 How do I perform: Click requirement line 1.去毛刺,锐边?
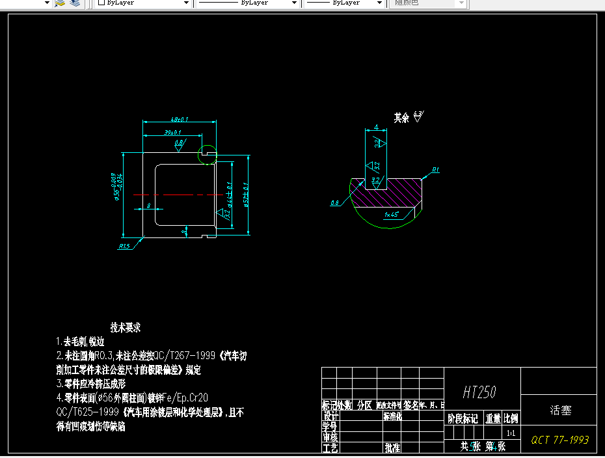click(x=80, y=342)
